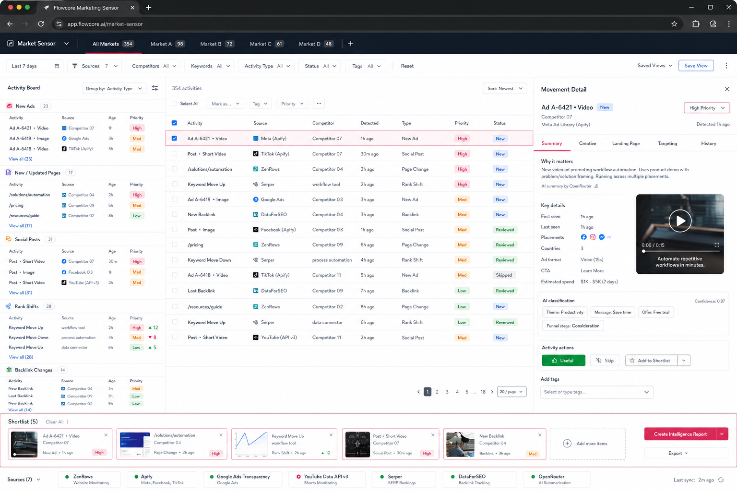
Task: Open the History tab
Action: click(x=708, y=143)
